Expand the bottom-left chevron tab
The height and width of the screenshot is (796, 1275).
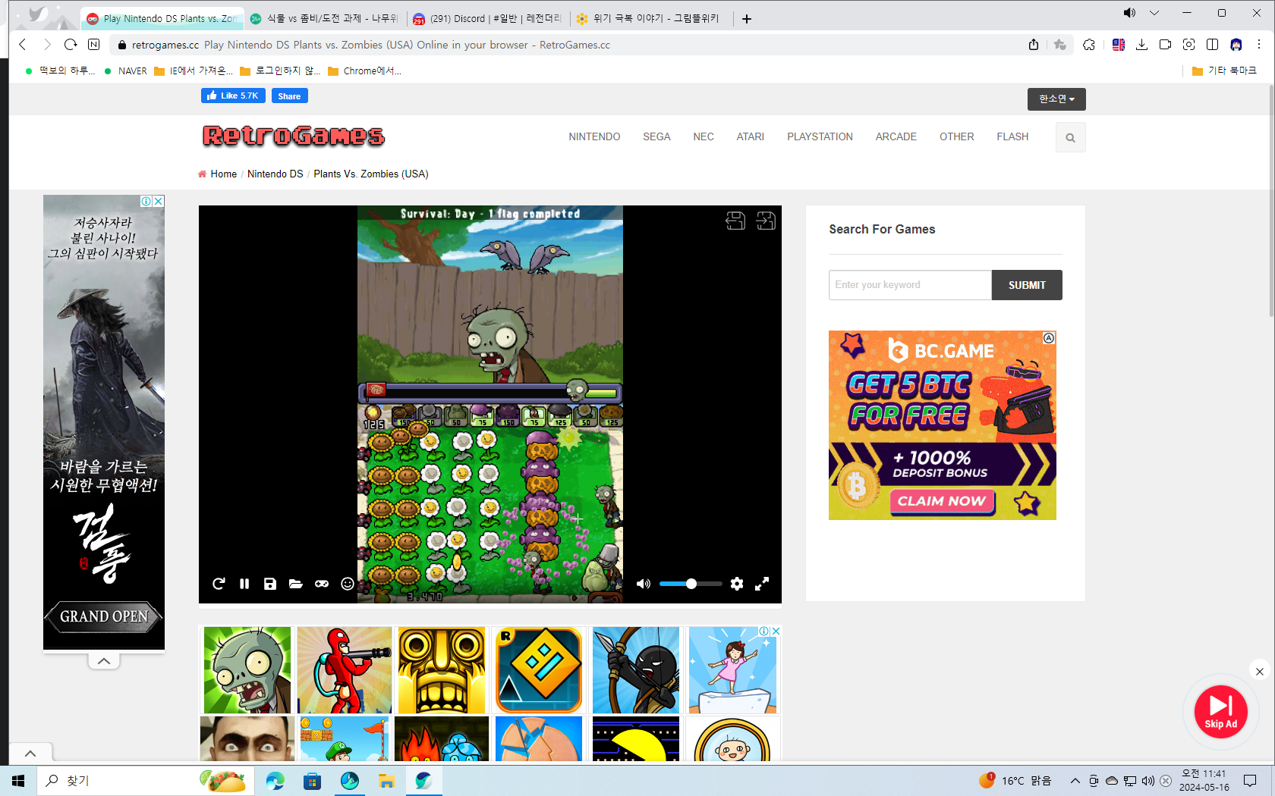(30, 754)
